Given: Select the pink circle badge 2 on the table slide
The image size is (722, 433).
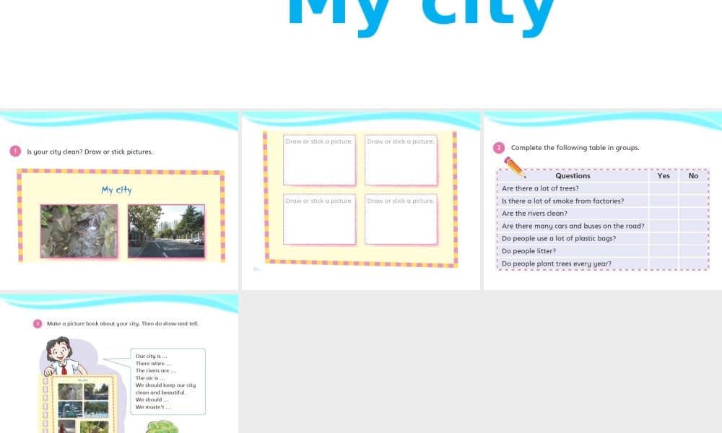Looking at the screenshot, I should (499, 147).
